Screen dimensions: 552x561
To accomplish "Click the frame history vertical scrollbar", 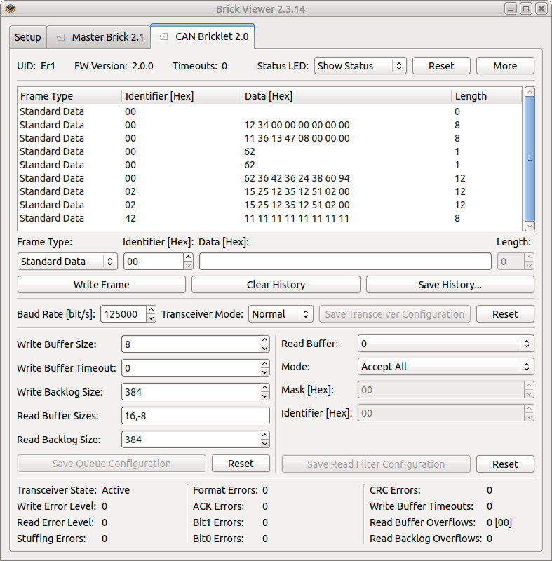I will click(530, 158).
